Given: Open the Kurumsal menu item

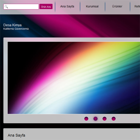Looking at the screenshot, I should pyautogui.click(x=92, y=6).
